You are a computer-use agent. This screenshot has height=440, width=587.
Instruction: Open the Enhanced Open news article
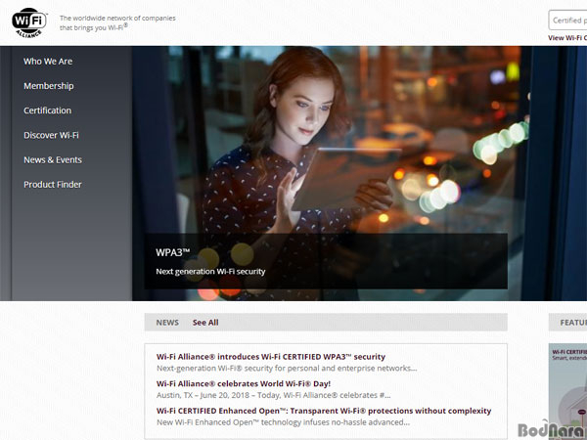324,411
